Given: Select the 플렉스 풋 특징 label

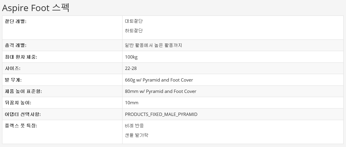Looking at the screenshot, I should coord(21,126).
